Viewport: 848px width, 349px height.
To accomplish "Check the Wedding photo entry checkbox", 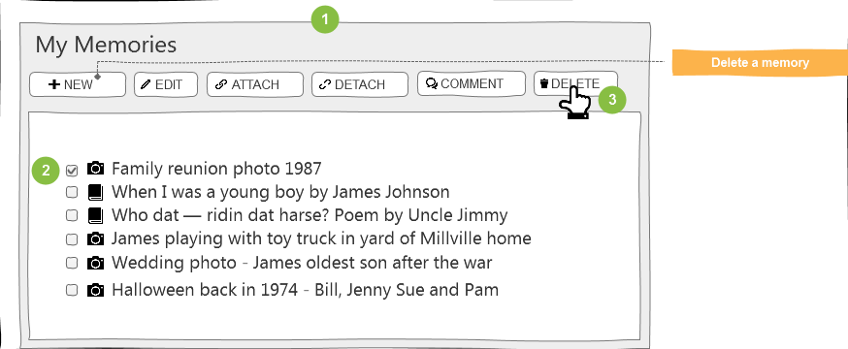I will pyautogui.click(x=72, y=263).
